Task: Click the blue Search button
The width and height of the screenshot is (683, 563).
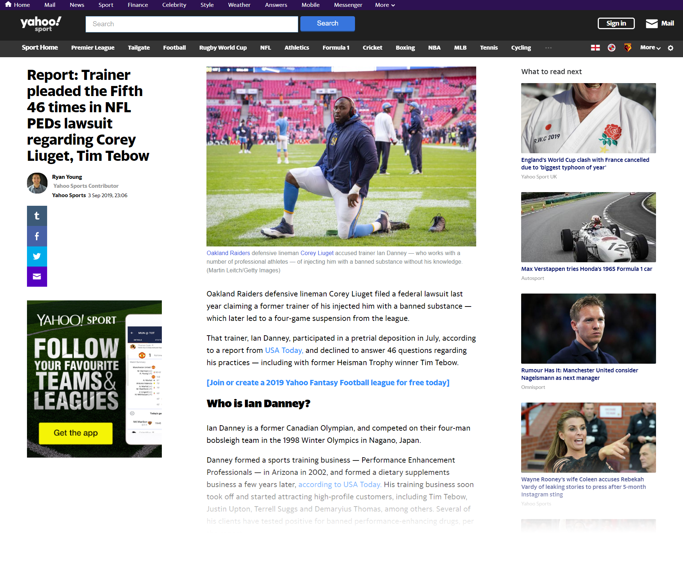Action: 327,23
